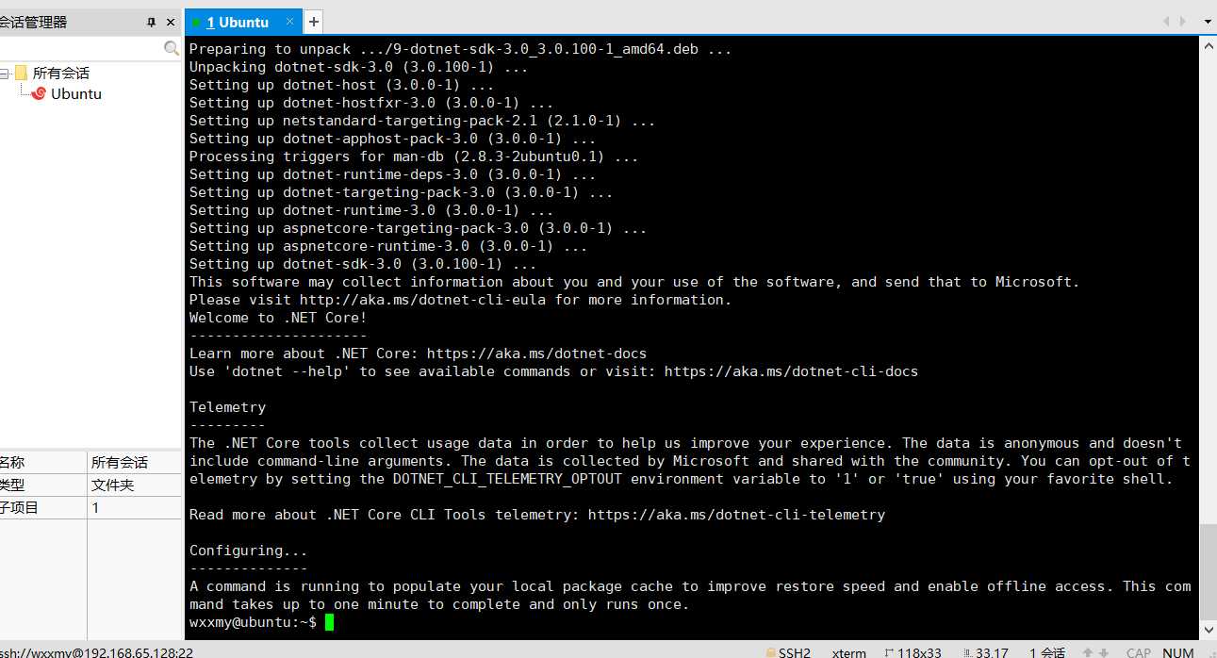This screenshot has width=1217, height=658.
Task: Click the https://aka.ms/dotnet-cli-docs text
Action: pos(791,371)
